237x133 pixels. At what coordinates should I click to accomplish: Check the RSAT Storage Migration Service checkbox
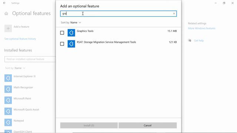[x=62, y=44]
